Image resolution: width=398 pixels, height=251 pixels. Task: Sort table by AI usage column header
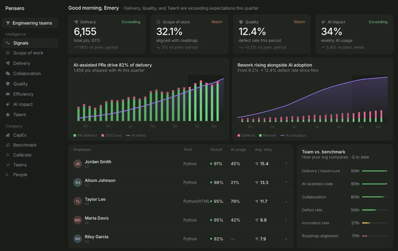(x=238, y=150)
